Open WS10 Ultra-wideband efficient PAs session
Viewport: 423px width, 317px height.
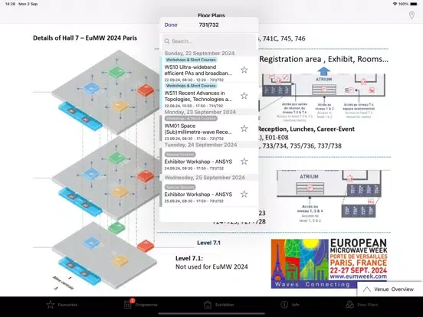(x=208, y=70)
